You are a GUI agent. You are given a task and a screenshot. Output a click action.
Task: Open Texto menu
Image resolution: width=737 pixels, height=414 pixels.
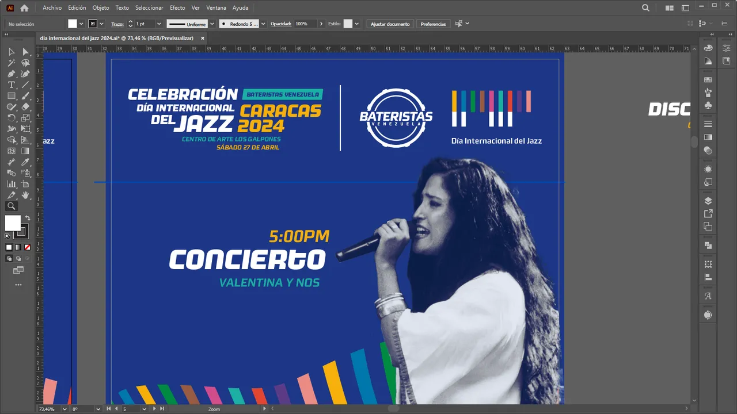click(122, 8)
